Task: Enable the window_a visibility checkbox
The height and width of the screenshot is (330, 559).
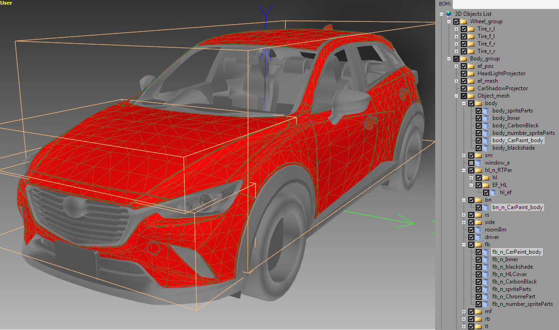Action: coord(471,163)
